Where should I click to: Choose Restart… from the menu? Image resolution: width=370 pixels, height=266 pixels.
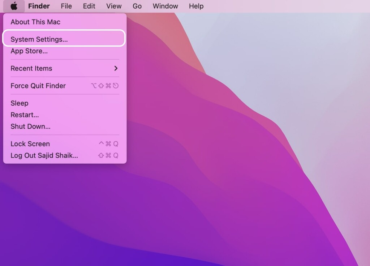65,115
